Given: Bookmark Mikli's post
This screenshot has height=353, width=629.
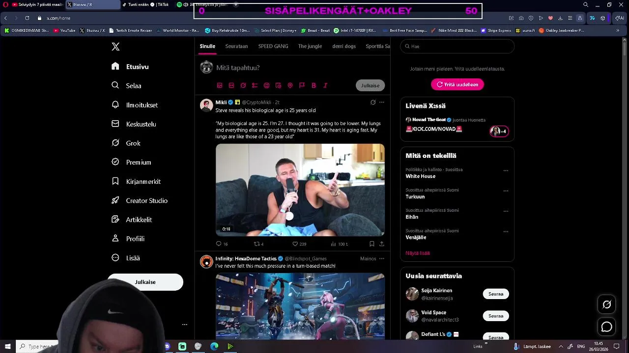Looking at the screenshot, I should tap(372, 244).
